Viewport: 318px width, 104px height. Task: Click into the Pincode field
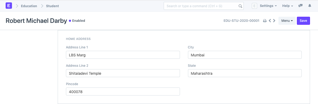pos(123,91)
